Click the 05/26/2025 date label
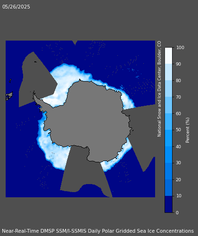 click(16, 7)
